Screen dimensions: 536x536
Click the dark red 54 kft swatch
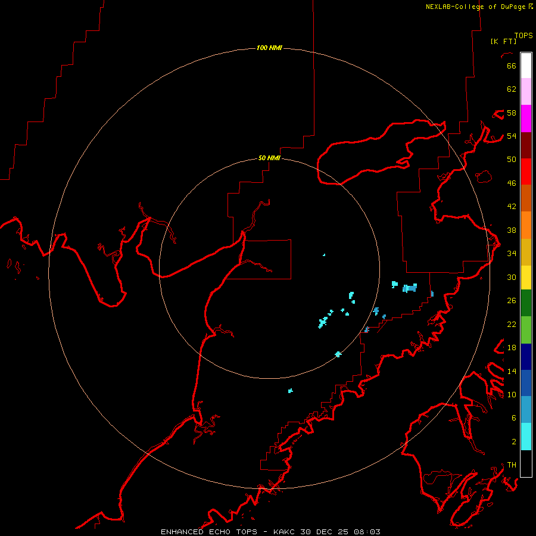pyautogui.click(x=526, y=145)
